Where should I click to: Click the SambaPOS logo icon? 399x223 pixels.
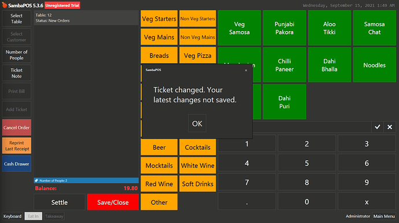coord(4,5)
